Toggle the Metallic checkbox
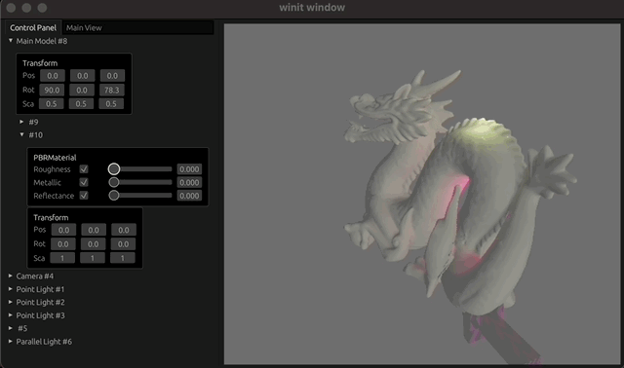This screenshot has height=368, width=624. [x=84, y=182]
